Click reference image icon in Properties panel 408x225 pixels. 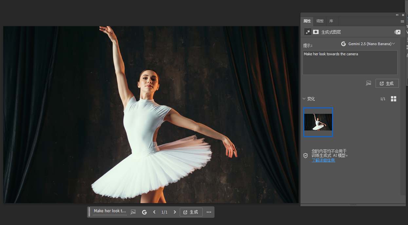(368, 83)
